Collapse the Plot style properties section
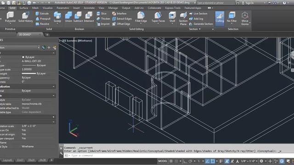 coord(53,96)
